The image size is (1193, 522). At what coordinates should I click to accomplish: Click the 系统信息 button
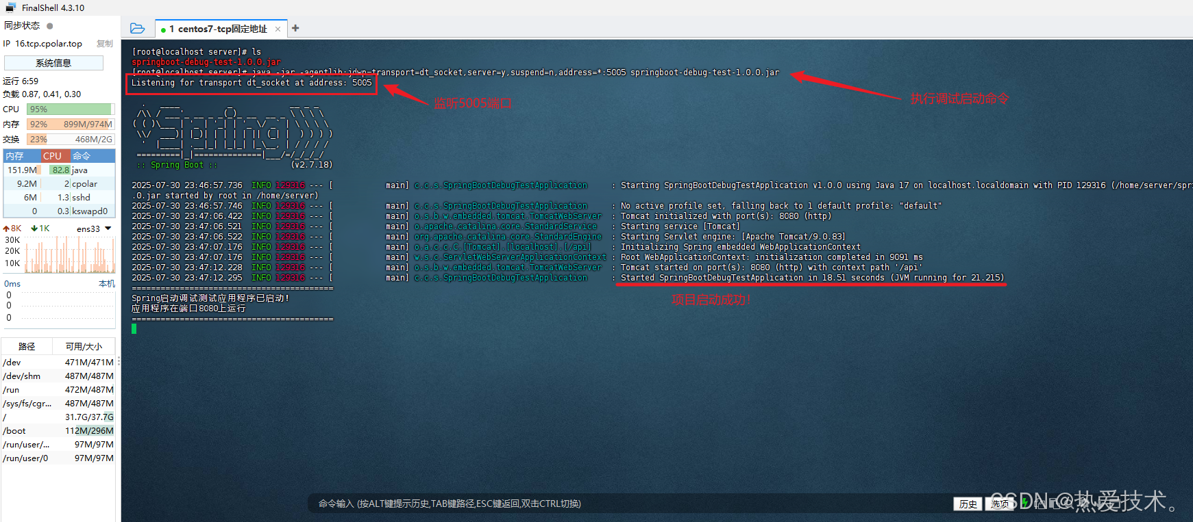click(53, 63)
